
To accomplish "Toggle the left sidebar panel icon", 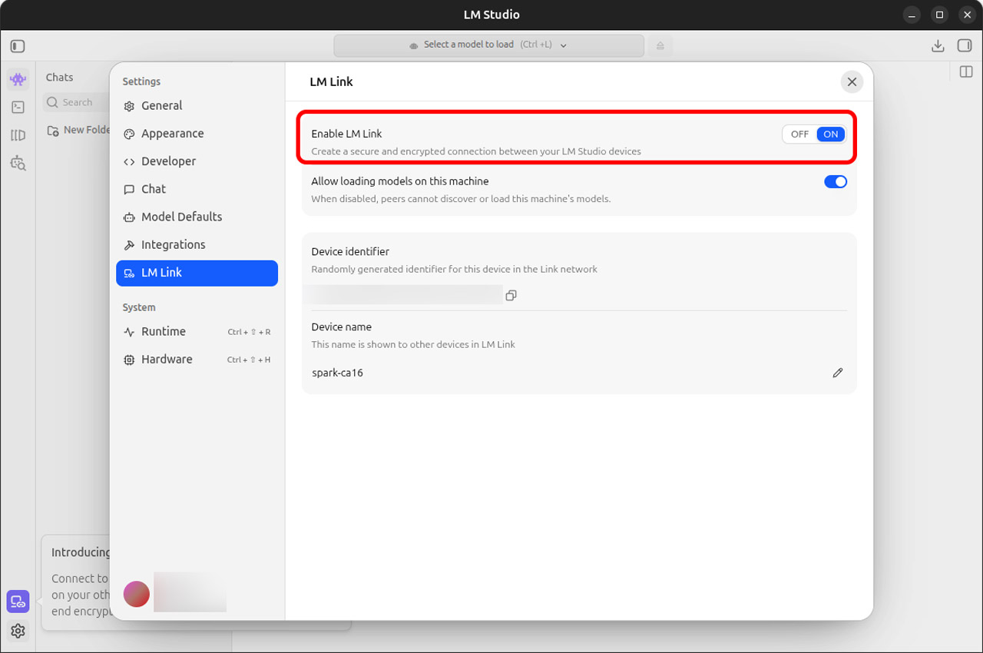I will (x=18, y=46).
